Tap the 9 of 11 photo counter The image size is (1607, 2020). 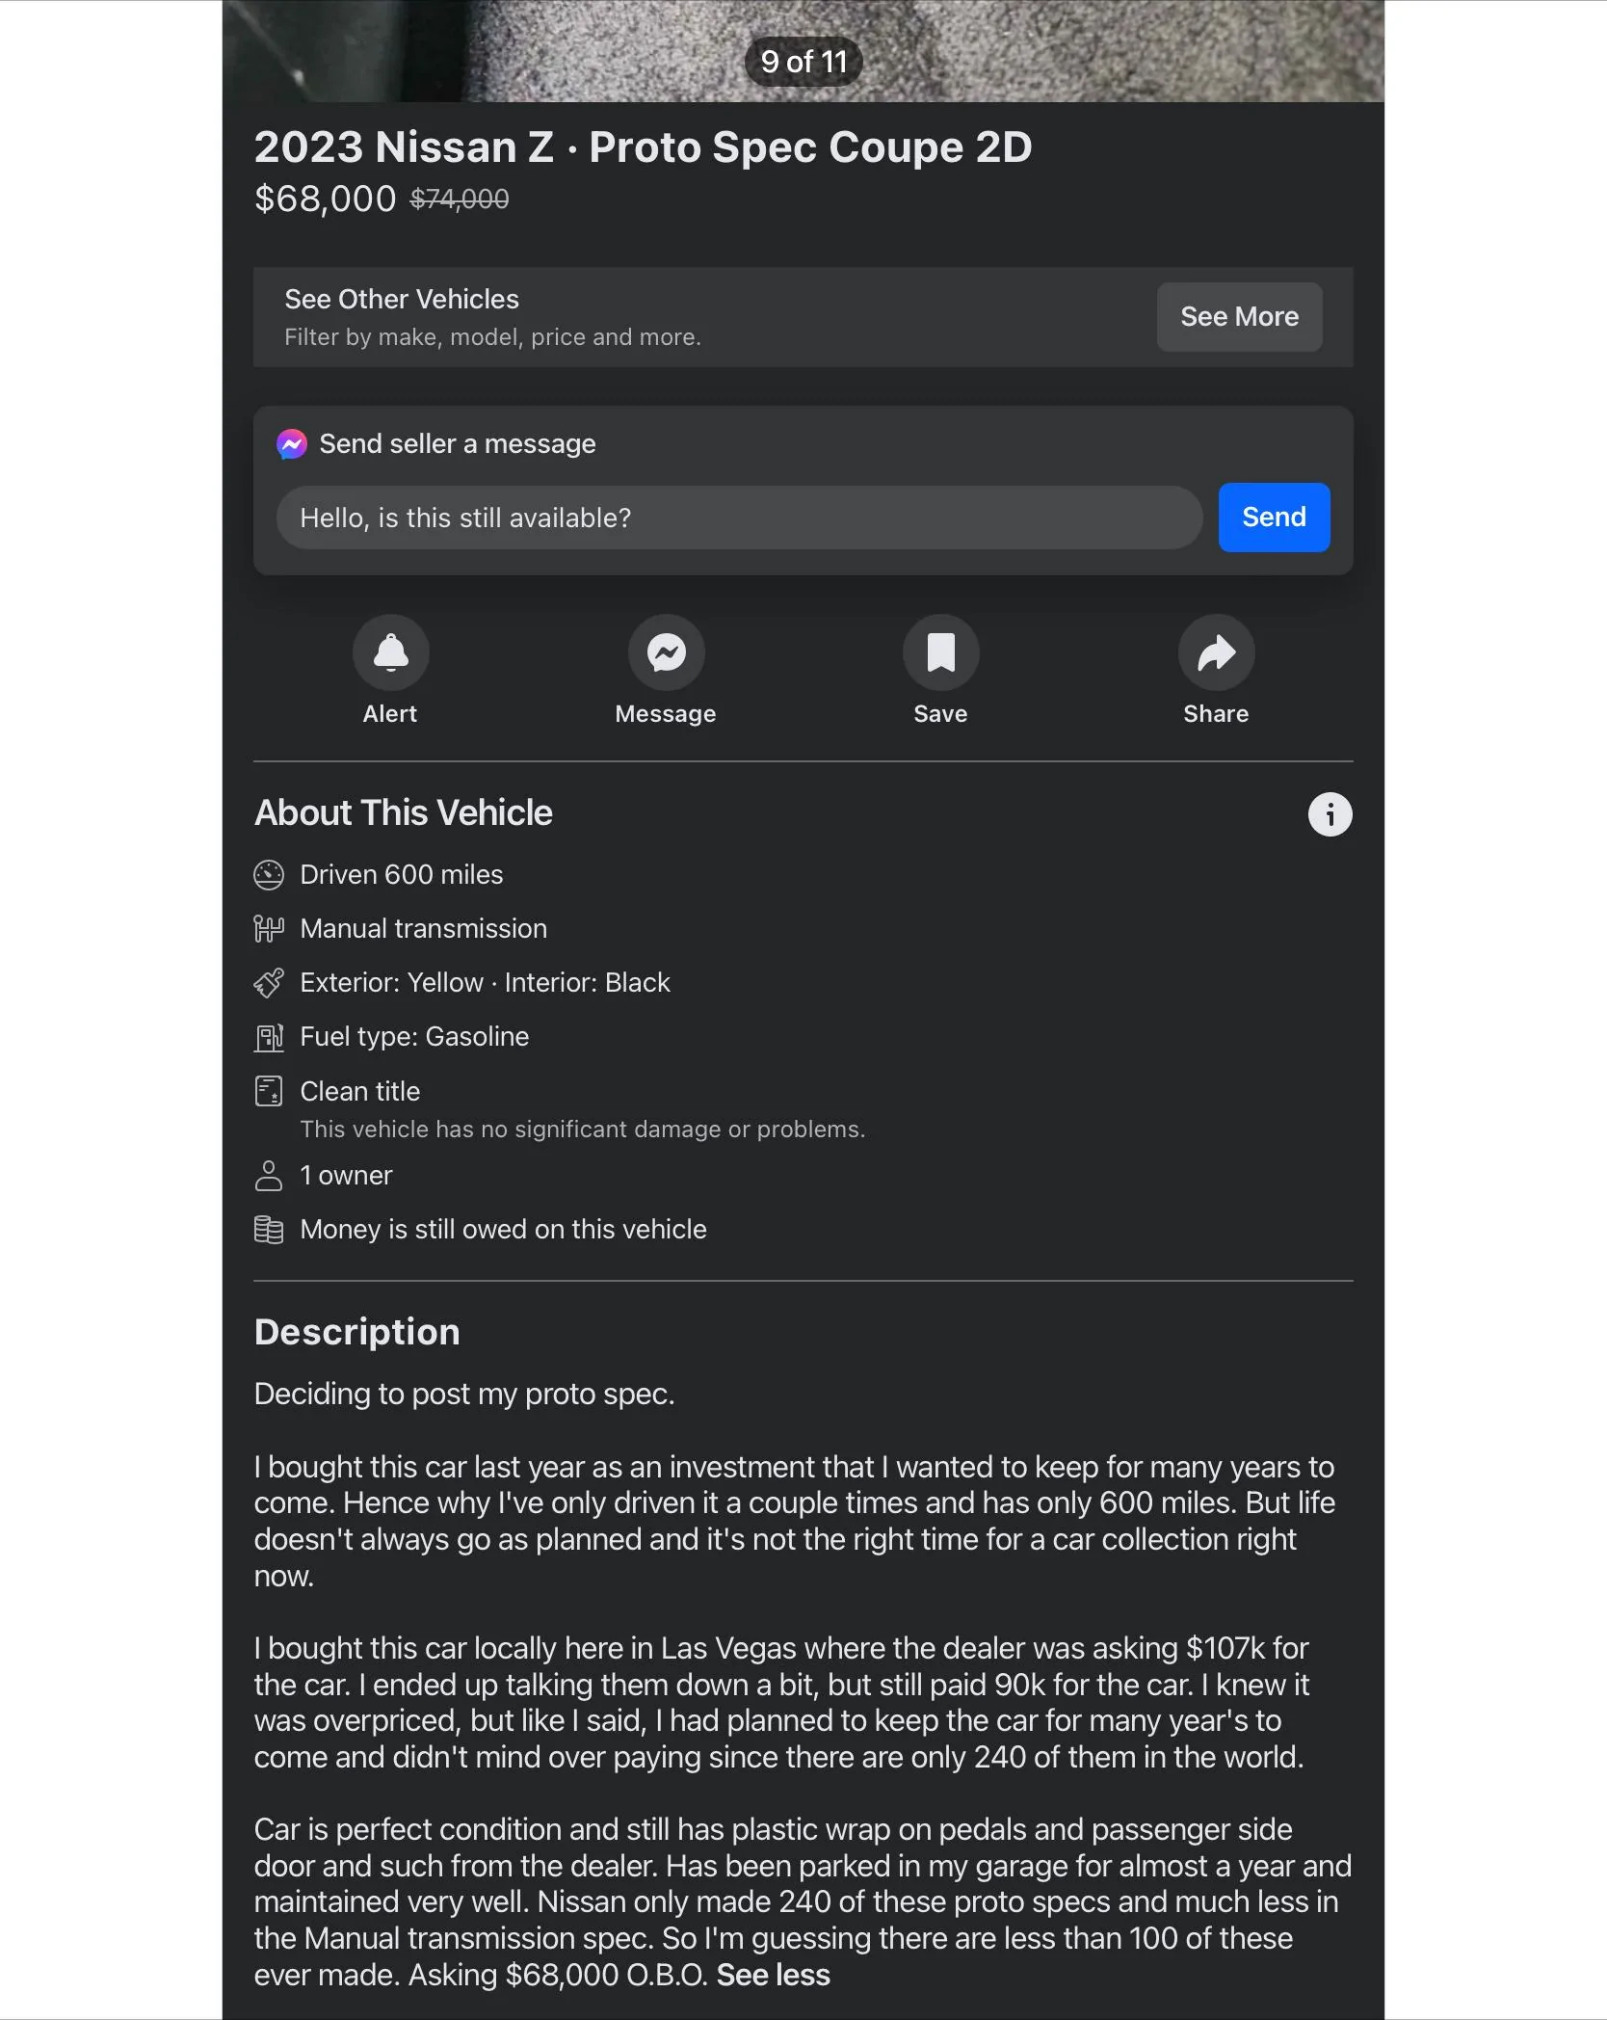pos(803,62)
